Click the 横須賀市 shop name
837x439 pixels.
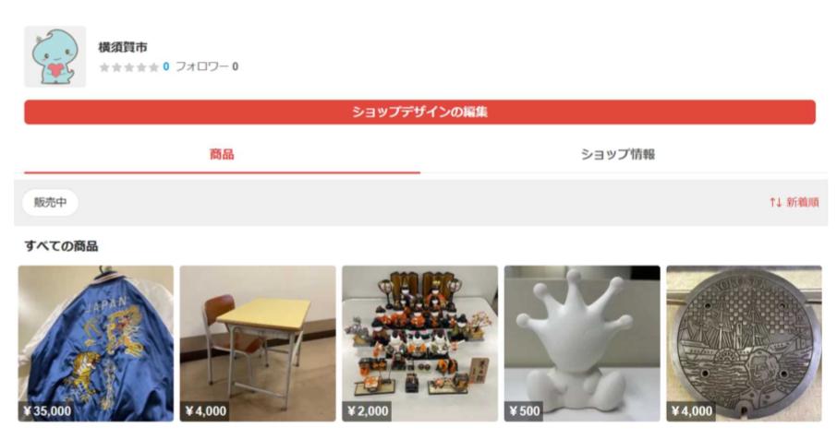[x=123, y=47]
